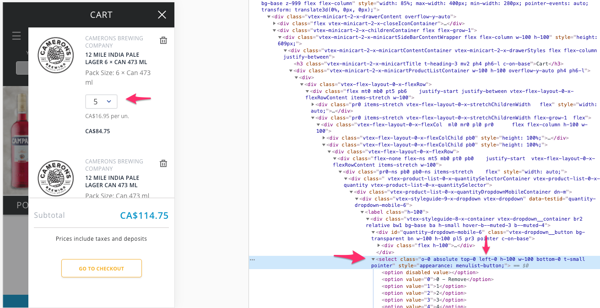
Task: Click the CA$84.75 item total
Action: tap(97, 131)
